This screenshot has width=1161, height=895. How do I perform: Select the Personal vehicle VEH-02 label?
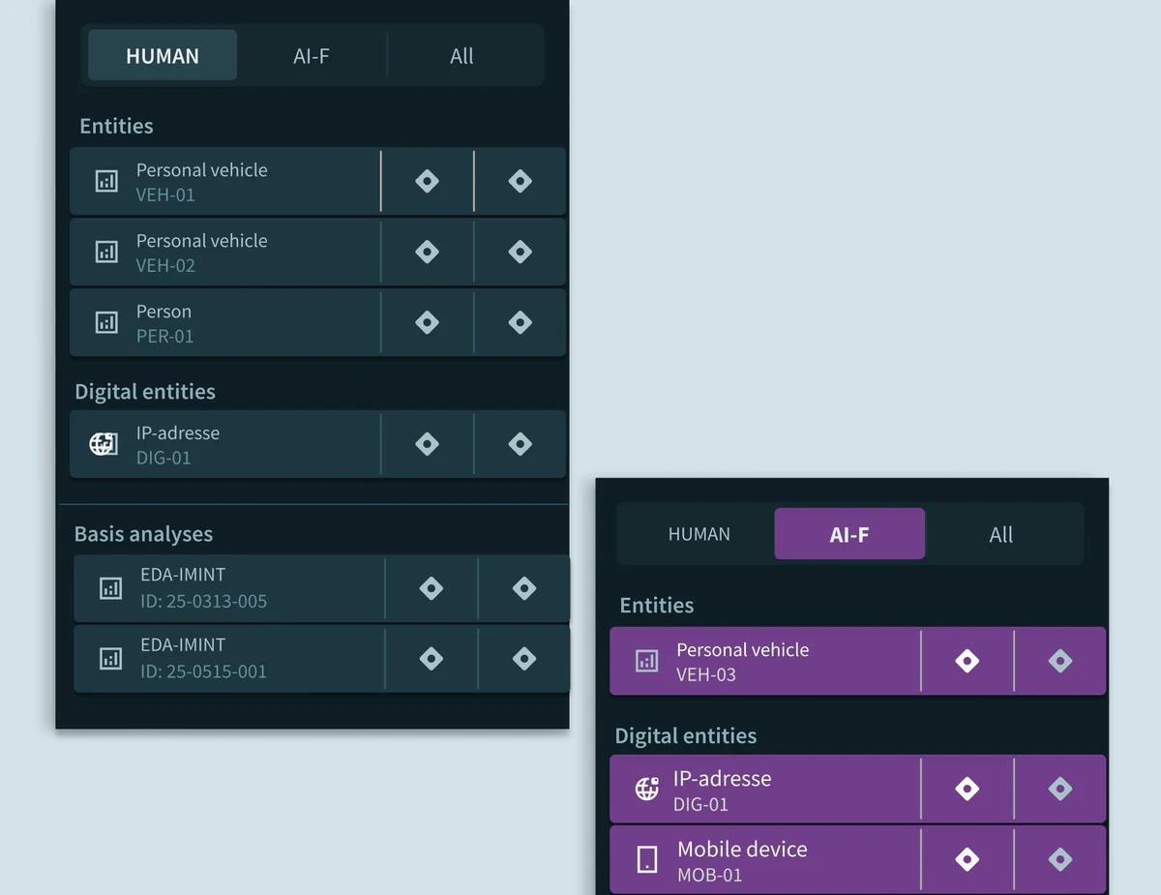(201, 253)
